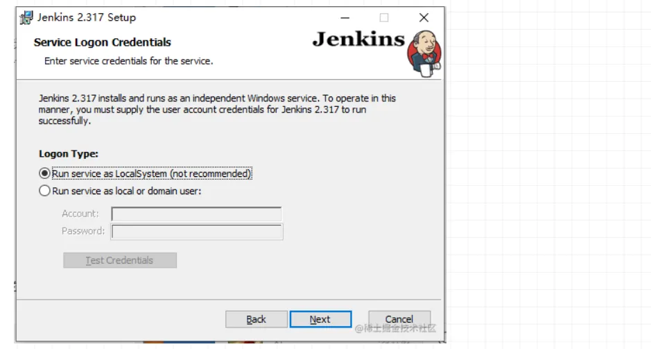Click the 'Enter service credentials for the service' text
Screen dimensions: 651x349
coord(129,61)
